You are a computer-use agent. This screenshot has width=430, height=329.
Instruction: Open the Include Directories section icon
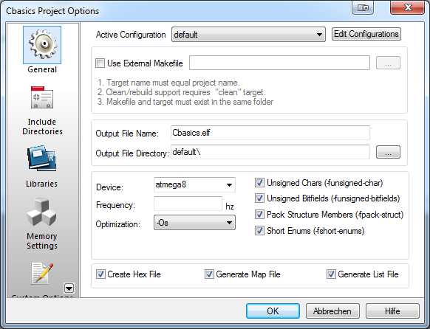[x=42, y=97]
